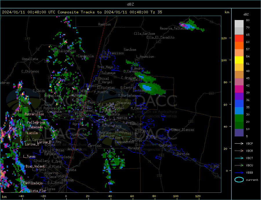Click the storm cell near Reserva_Telteca

pyautogui.click(x=191, y=25)
